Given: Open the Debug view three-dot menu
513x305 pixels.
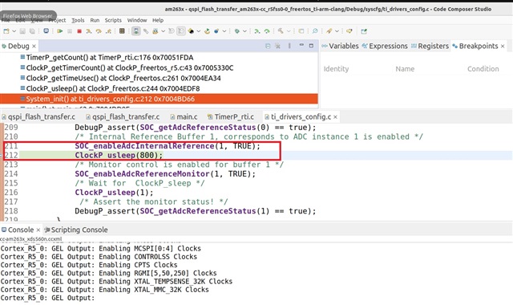Looking at the screenshot, I should (289, 46).
